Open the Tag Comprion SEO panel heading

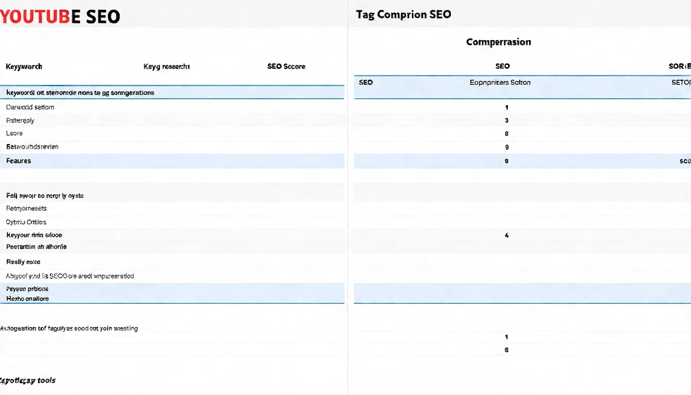point(403,14)
